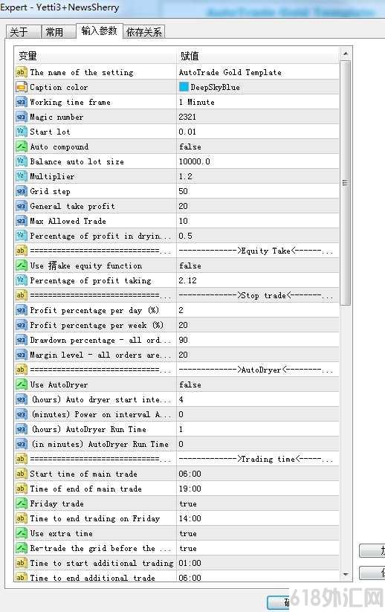The width and height of the screenshot is (385, 612).
Task: Toggle the Friday trade true value
Action: [258, 503]
